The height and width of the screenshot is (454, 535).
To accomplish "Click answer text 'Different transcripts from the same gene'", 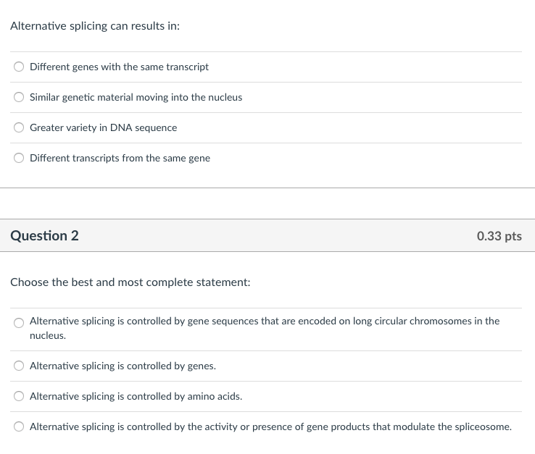I will point(120,158).
